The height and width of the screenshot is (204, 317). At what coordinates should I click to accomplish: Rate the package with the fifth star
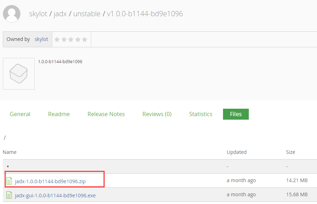[84, 40]
